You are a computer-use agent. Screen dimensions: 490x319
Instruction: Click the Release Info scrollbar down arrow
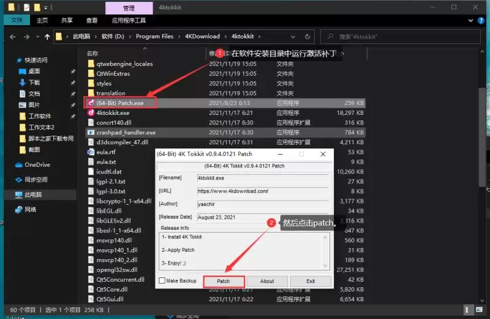tap(325, 266)
